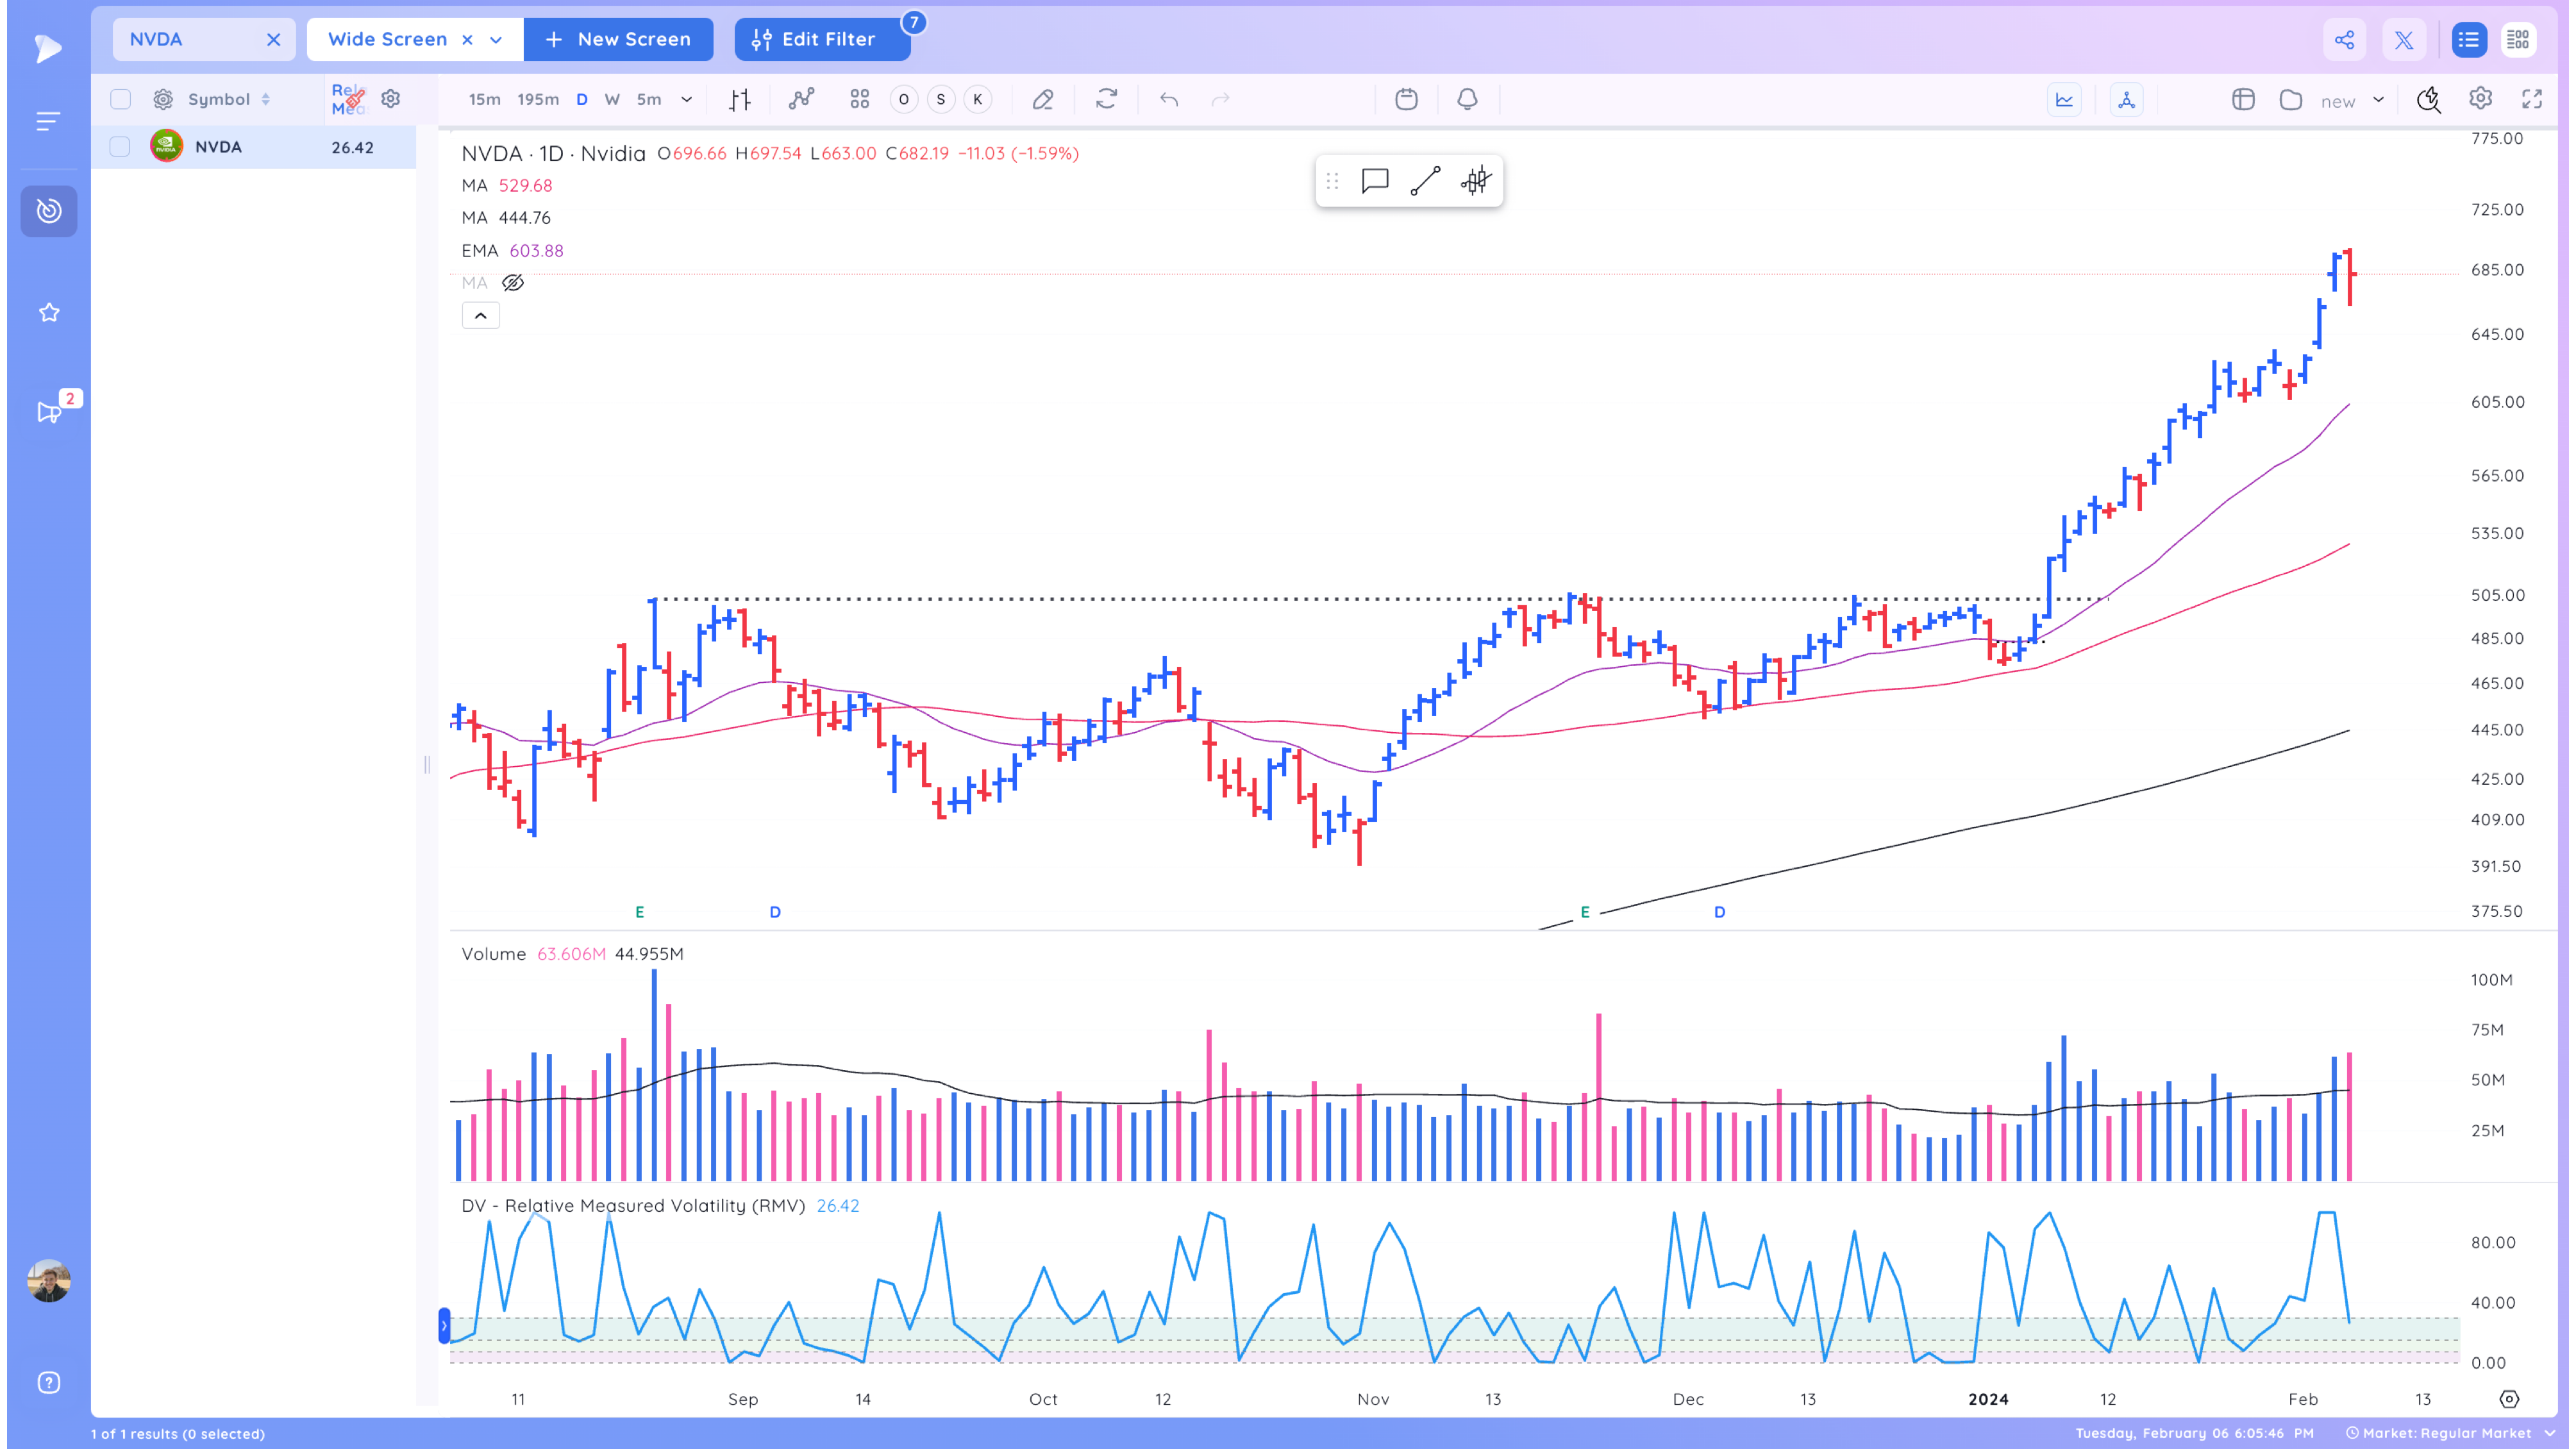This screenshot has width=2576, height=1449.
Task: Undo the last chart action
Action: click(x=1169, y=99)
